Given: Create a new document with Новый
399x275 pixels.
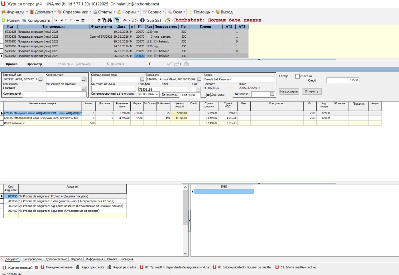Looking at the screenshot, I should 11,20.
